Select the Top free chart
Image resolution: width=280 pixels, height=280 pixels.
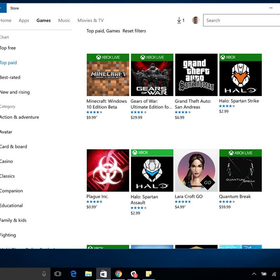point(7,48)
